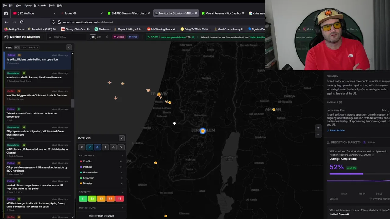This screenshot has width=390, height=219.
Task: Select the amber S3 severity swatch
Action: [x=101, y=199]
